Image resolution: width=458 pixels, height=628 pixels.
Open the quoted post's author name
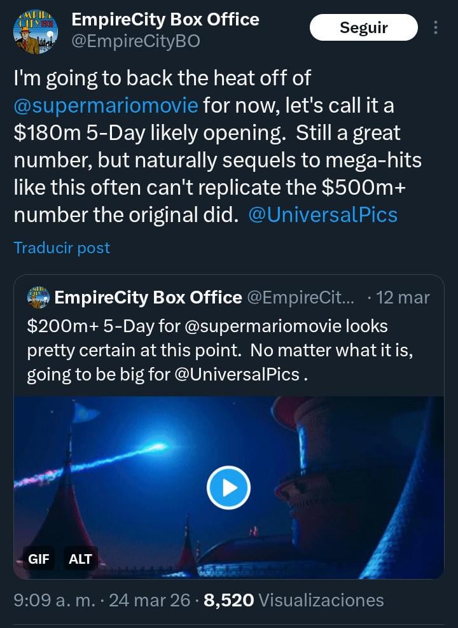tap(148, 297)
